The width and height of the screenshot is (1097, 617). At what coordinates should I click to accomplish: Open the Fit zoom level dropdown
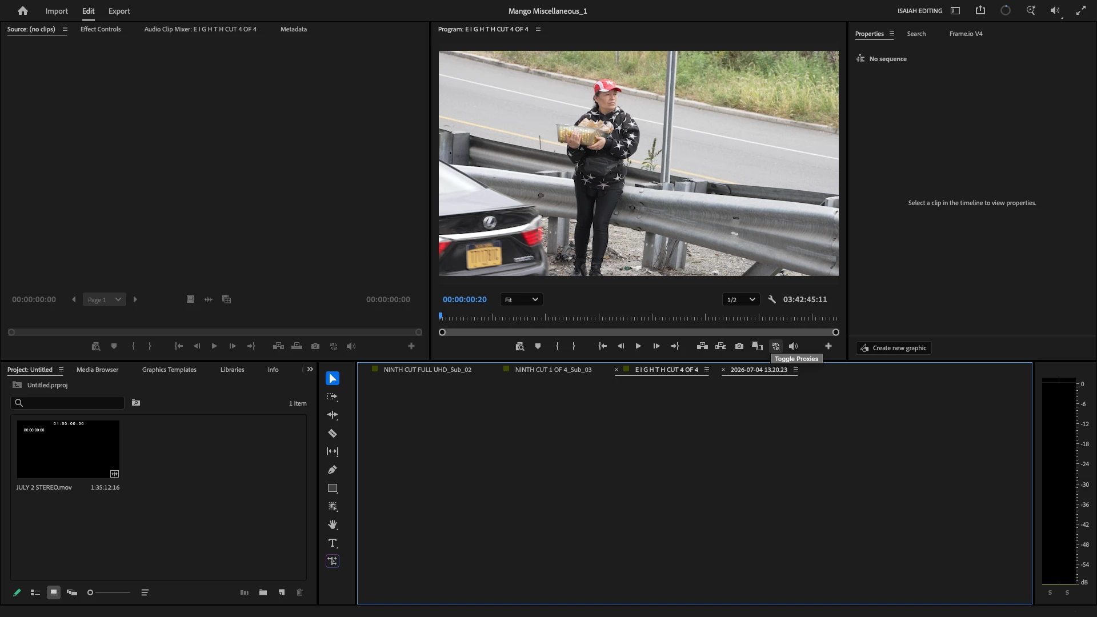[521, 299]
